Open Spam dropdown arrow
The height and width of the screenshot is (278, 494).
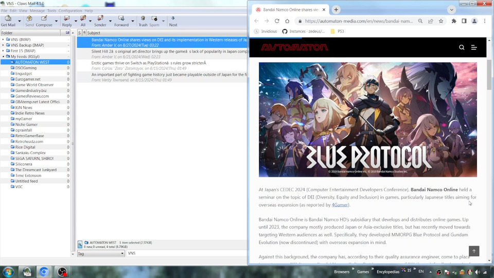[163, 22]
